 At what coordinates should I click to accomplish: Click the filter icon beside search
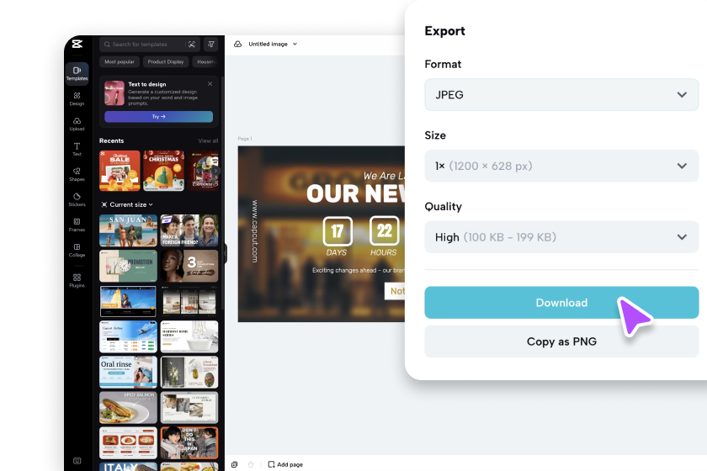(211, 45)
